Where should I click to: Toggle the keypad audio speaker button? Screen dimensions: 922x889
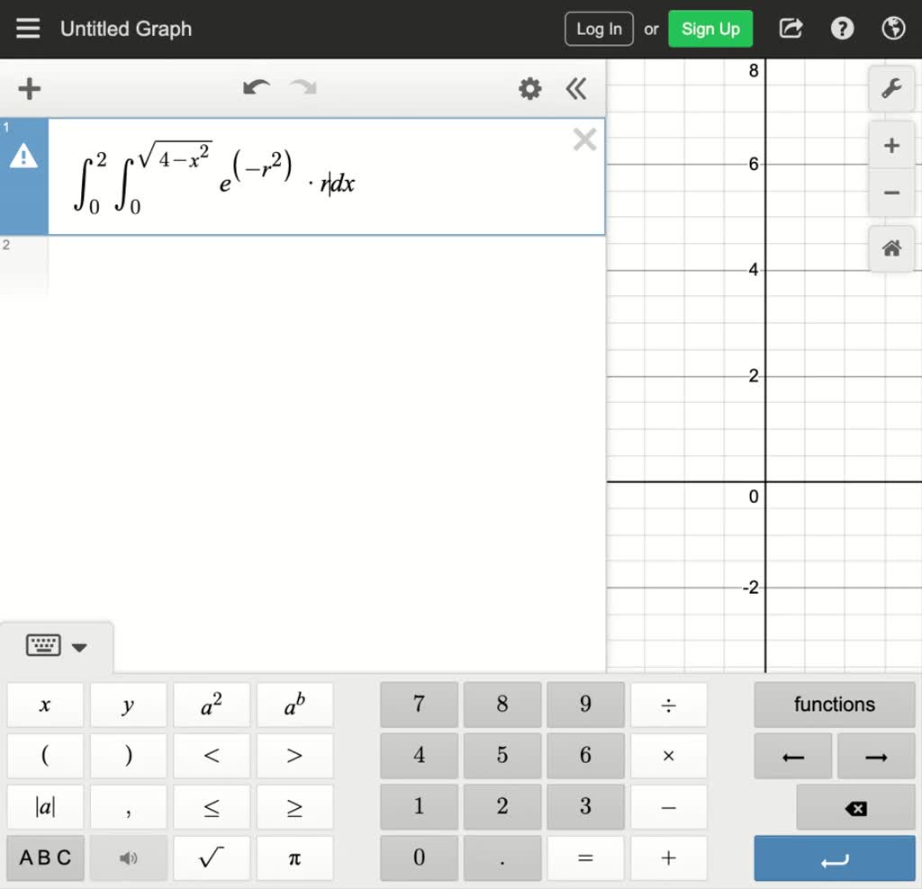(x=128, y=858)
